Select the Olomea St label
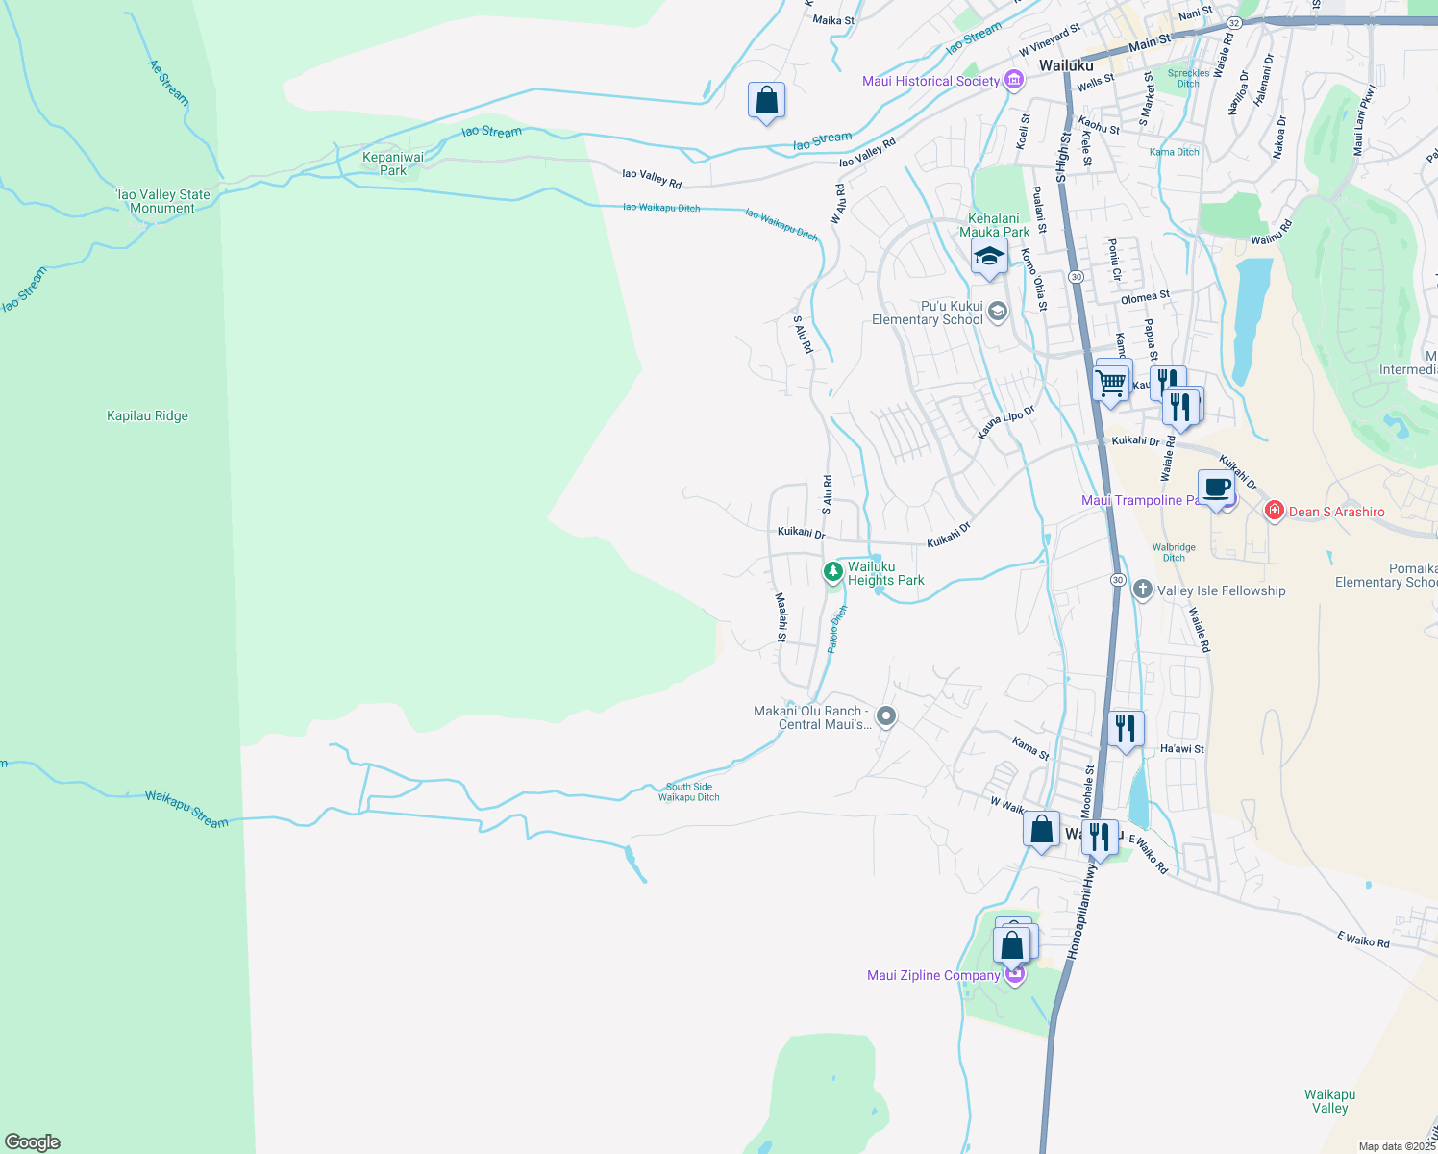Viewport: 1438px width, 1154px height. coord(1145,298)
